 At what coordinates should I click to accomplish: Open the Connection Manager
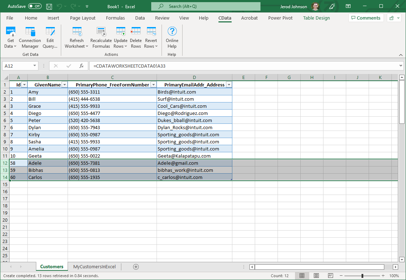tap(30, 32)
